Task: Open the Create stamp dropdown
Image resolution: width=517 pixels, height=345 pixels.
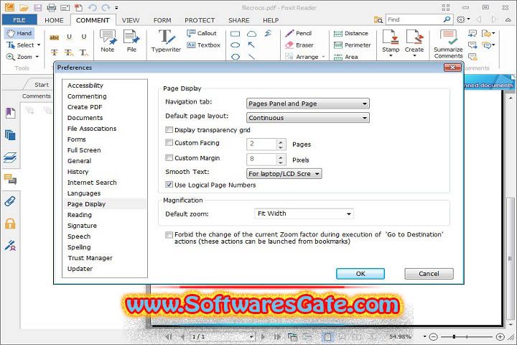Action: 414,56
